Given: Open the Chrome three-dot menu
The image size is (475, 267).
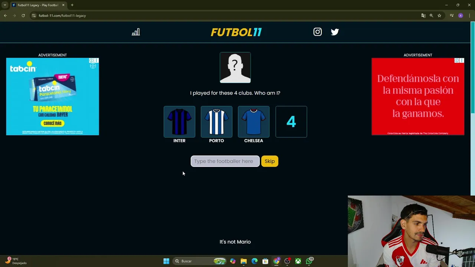Looking at the screenshot, I should click(469, 16).
